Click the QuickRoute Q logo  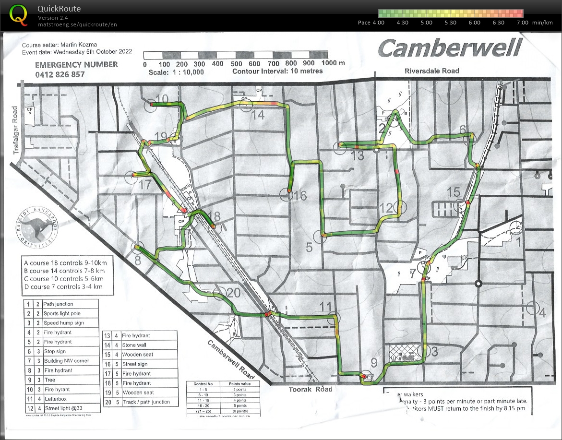tap(19, 15)
